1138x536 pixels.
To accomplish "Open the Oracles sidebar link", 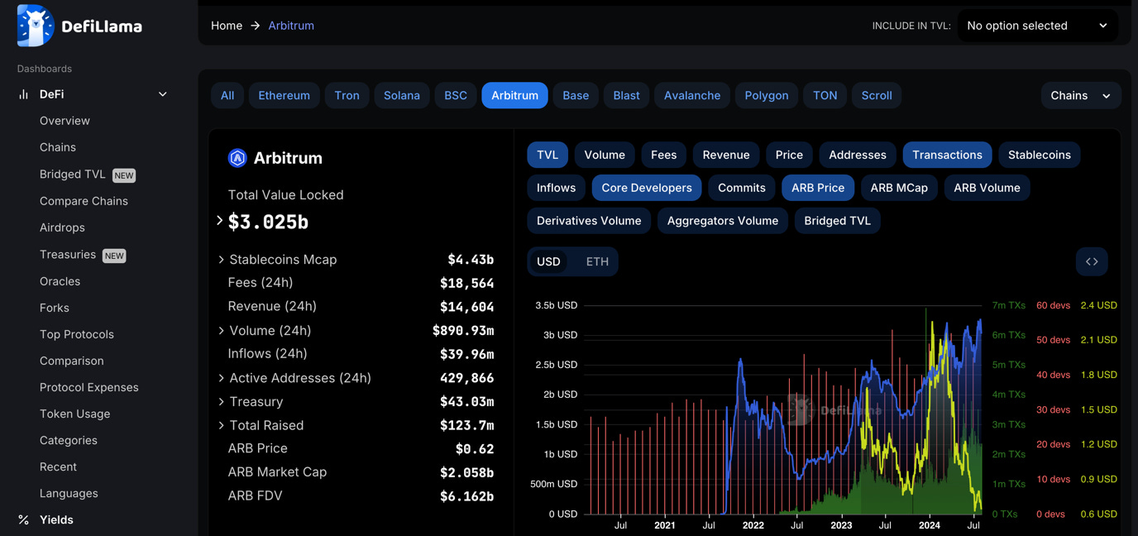I will pyautogui.click(x=60, y=281).
